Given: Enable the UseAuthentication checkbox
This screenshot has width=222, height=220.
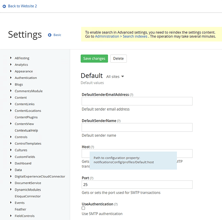Looking at the screenshot, I should tap(83, 208).
